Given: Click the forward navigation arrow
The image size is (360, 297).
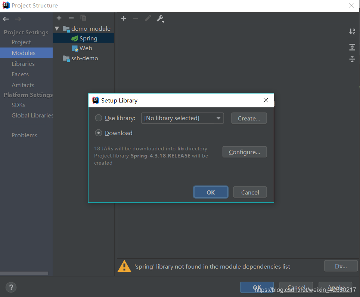Looking at the screenshot, I should pos(18,19).
